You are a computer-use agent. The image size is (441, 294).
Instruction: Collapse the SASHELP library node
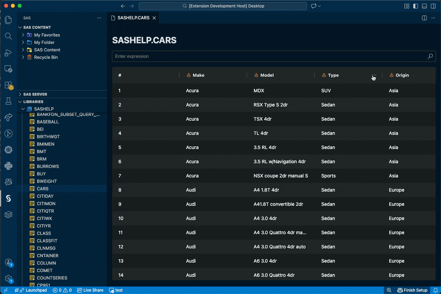23,109
